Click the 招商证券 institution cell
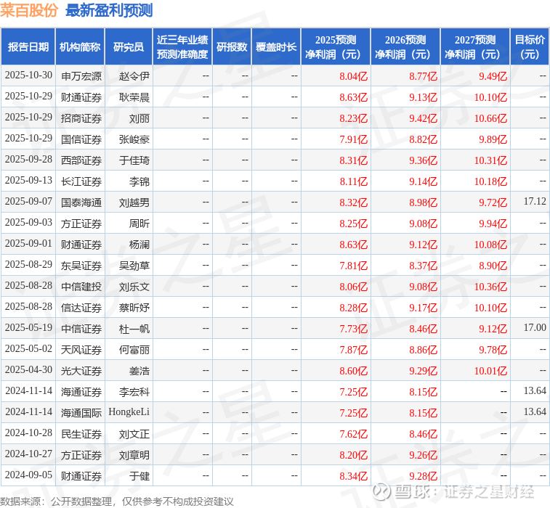The image size is (550, 508). pos(81,118)
